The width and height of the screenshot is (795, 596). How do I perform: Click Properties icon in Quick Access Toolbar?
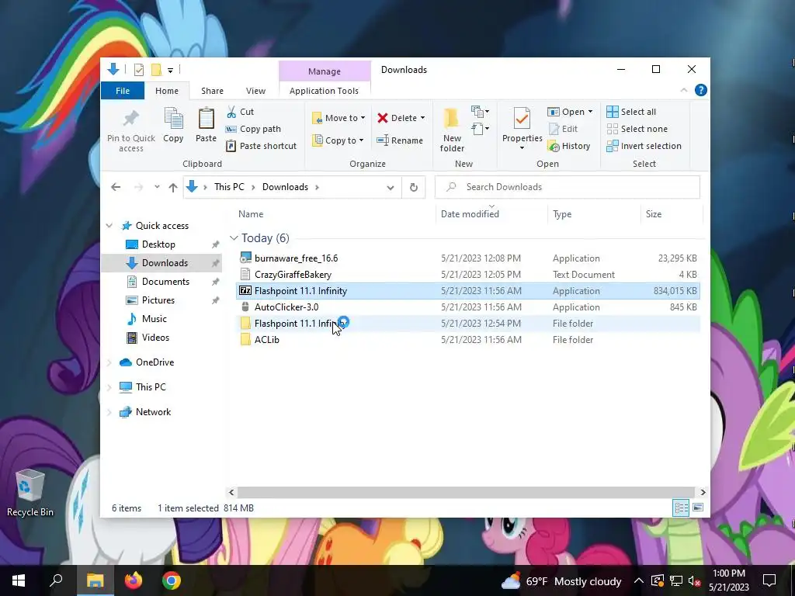(138, 69)
